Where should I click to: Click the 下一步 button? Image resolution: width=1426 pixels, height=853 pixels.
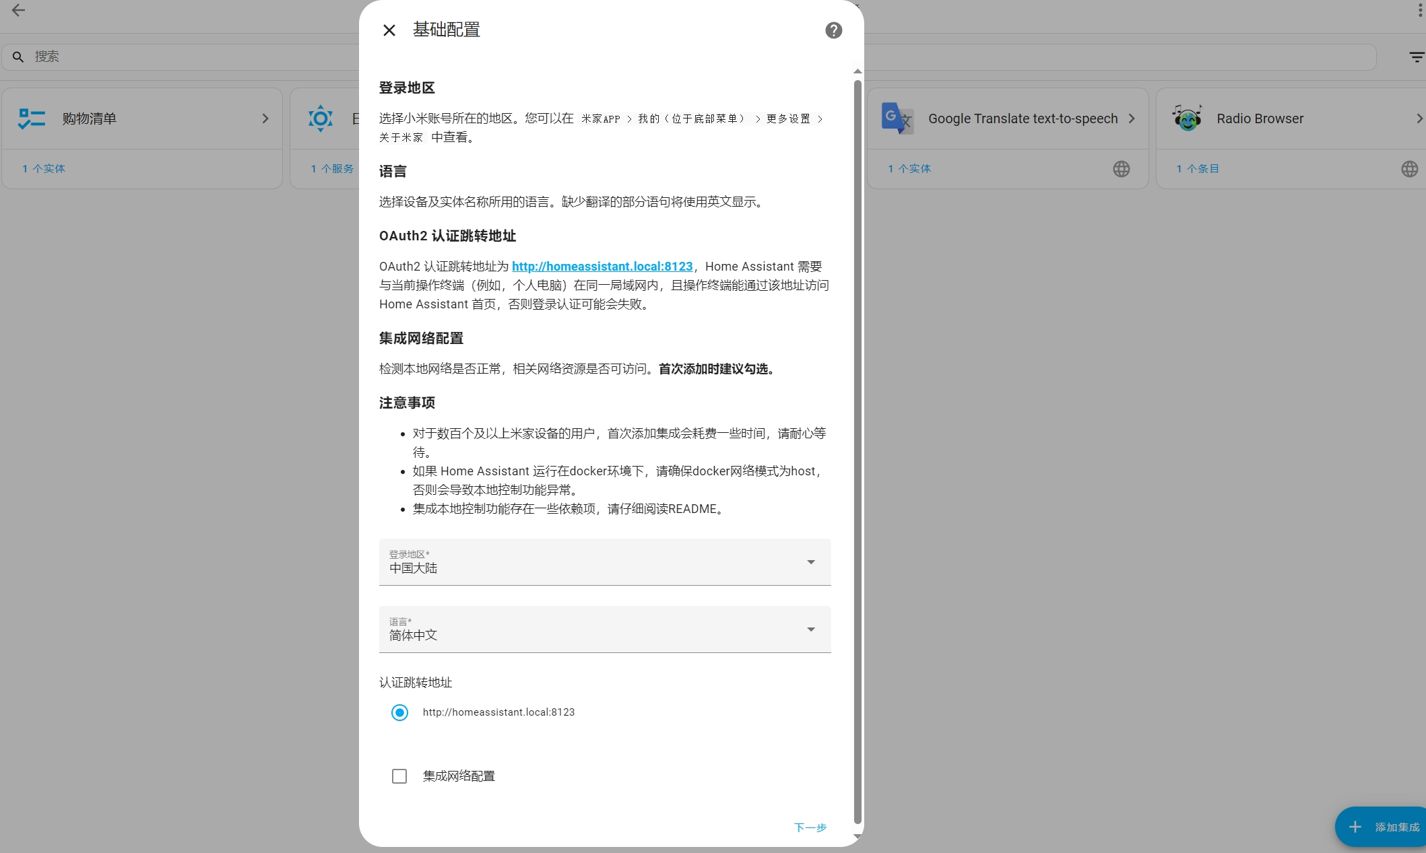810,827
